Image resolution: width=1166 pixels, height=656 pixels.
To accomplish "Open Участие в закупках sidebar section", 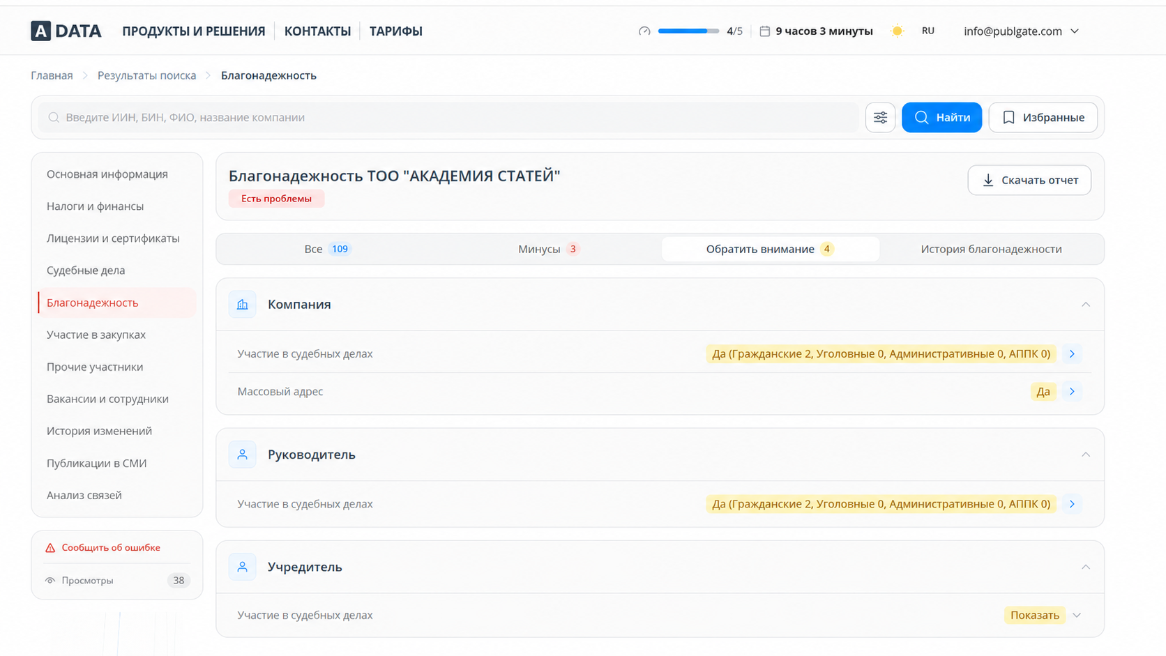I will click(96, 335).
